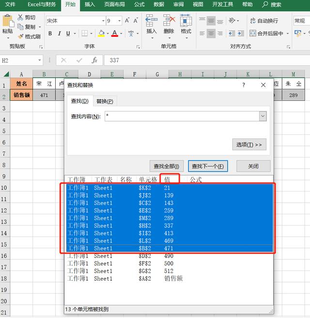Increase font size with larger A
The width and height of the screenshot is (310, 318).
coord(127,20)
